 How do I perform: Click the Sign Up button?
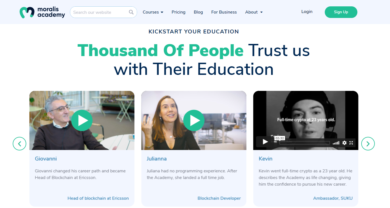tap(341, 12)
